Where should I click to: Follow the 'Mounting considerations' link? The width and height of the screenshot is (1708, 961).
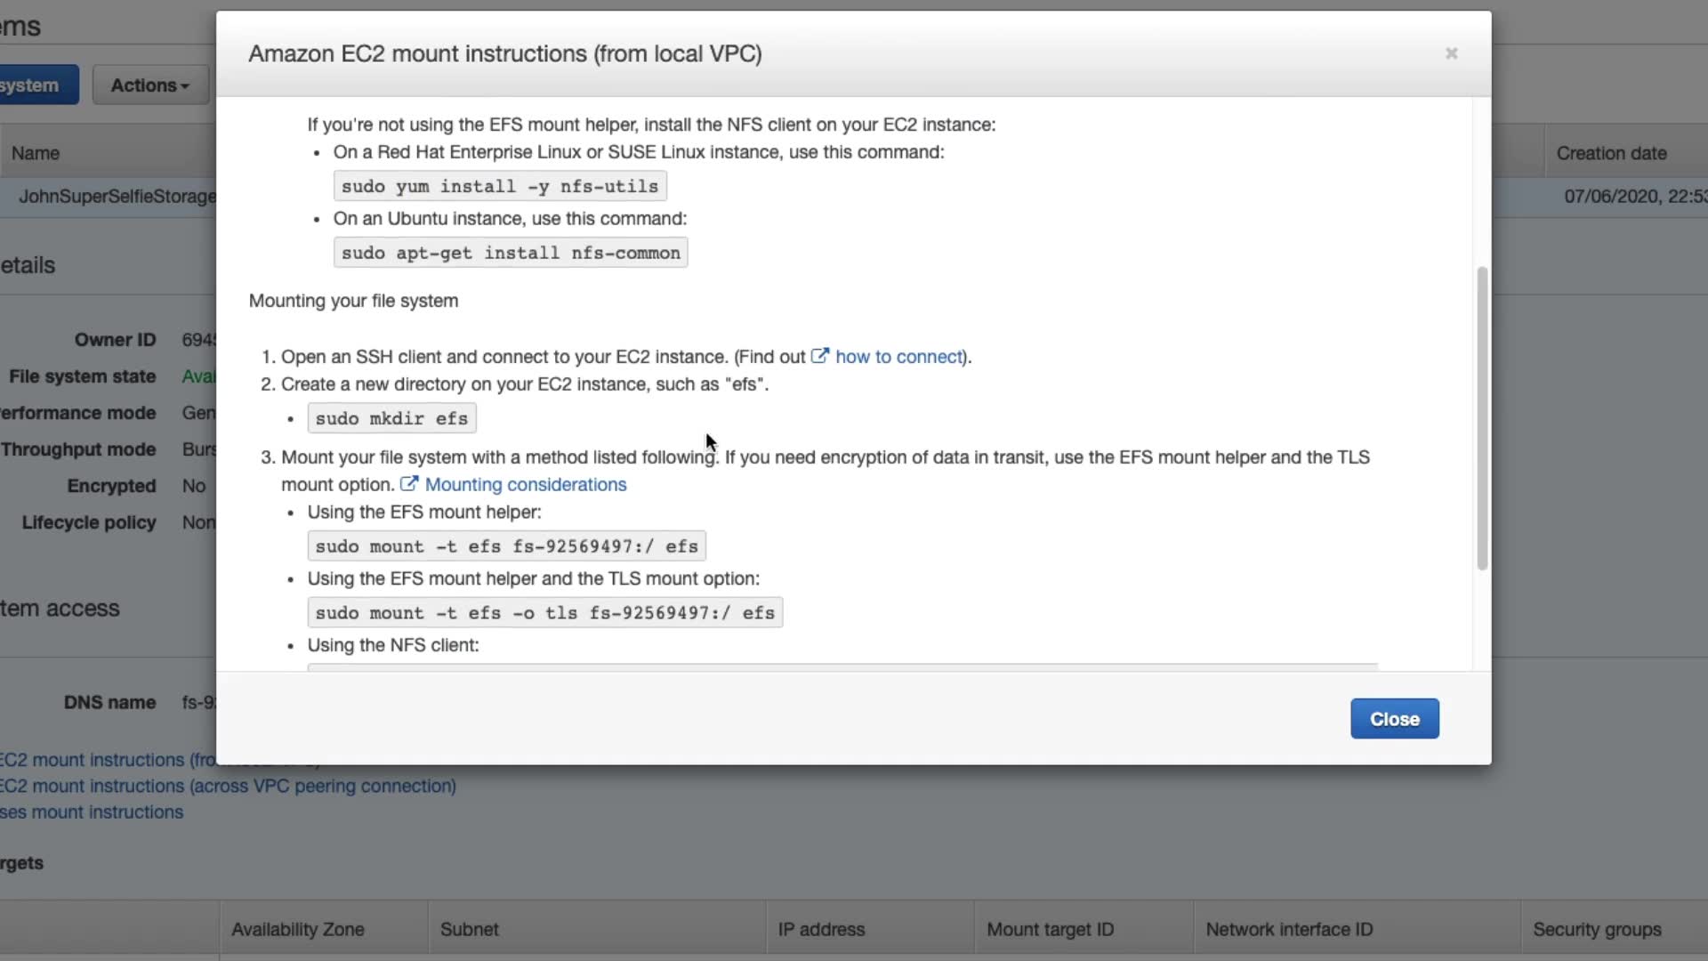coord(525,485)
